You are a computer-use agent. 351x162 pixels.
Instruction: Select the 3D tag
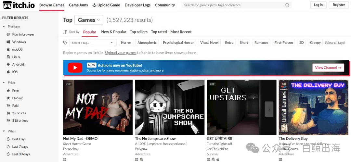click(x=302, y=43)
